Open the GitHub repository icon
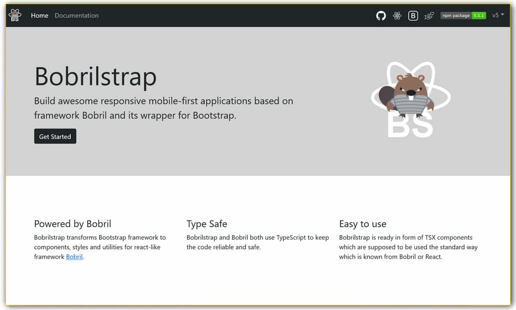The image size is (516, 310). point(381,16)
